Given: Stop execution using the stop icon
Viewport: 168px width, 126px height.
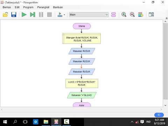Looking at the screenshot, I should pos(49,15).
